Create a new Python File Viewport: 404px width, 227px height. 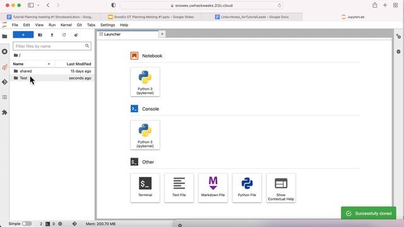[247, 188]
